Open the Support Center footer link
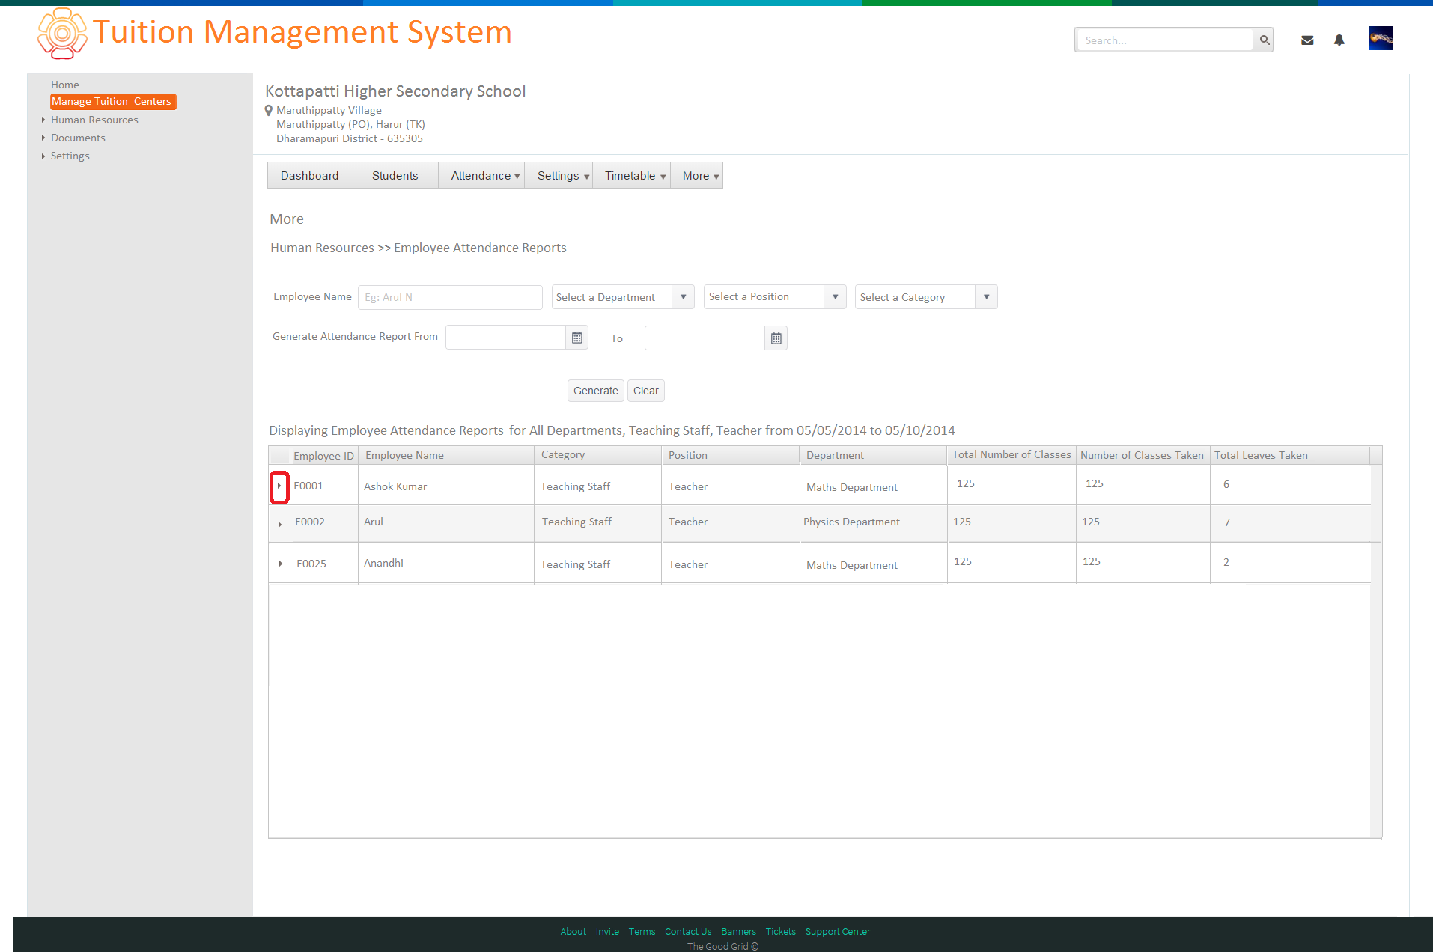Viewport: 1433px width, 952px height. [x=838, y=931]
